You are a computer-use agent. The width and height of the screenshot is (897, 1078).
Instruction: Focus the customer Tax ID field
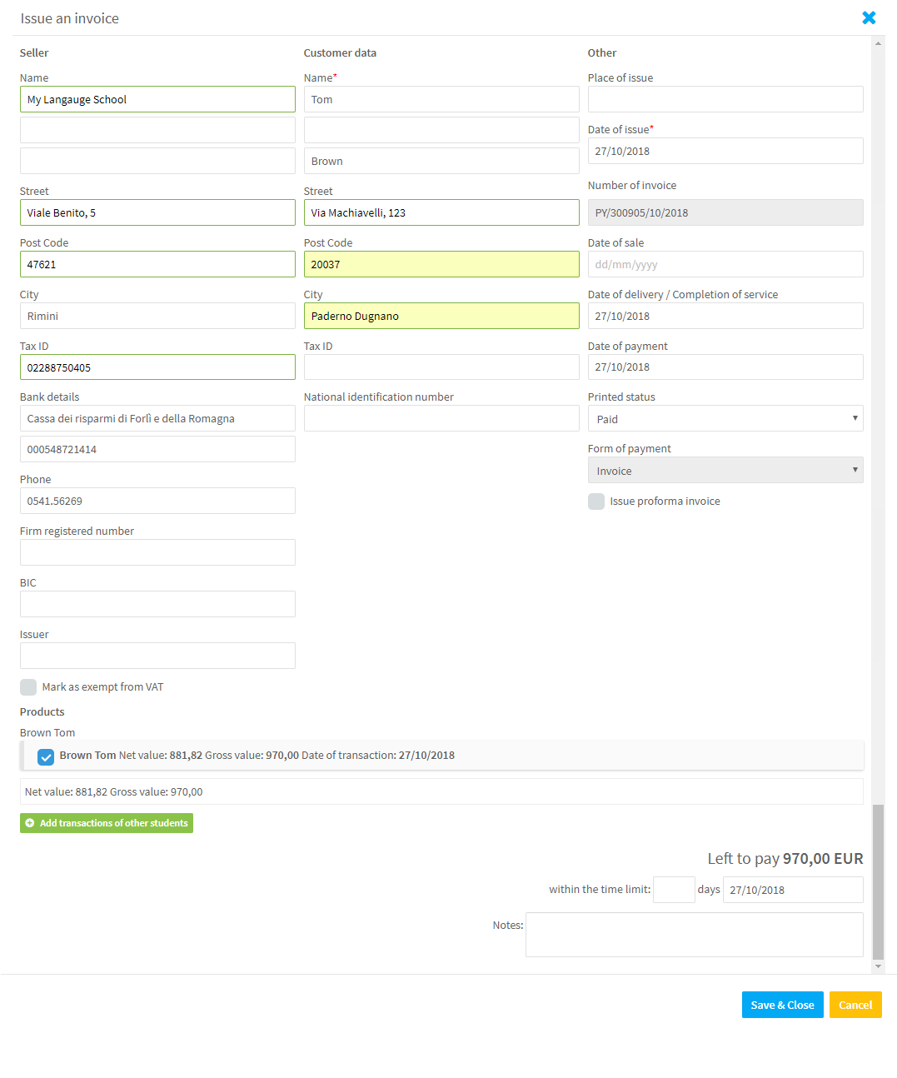click(x=441, y=367)
